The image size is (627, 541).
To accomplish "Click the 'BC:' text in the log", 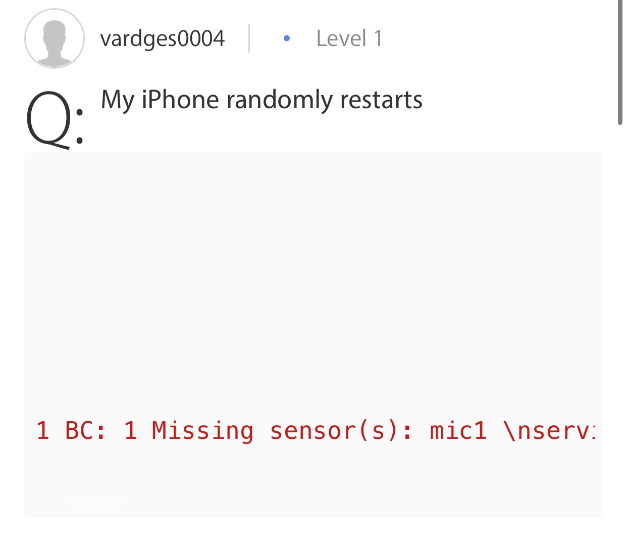I will [86, 431].
